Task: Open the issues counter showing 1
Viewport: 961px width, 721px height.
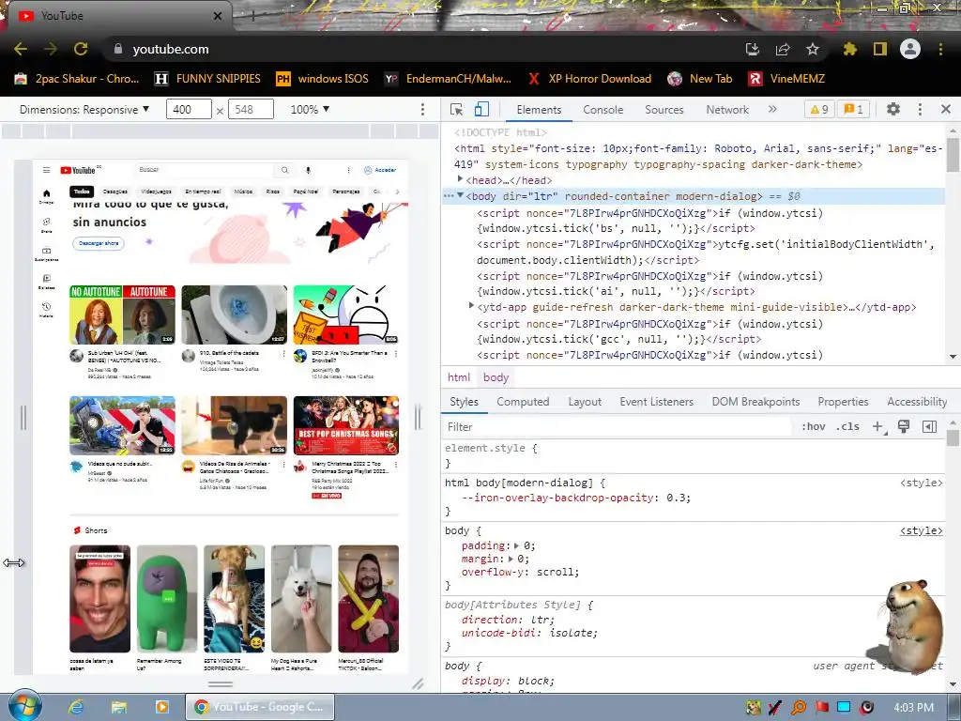Action: pyautogui.click(x=853, y=109)
